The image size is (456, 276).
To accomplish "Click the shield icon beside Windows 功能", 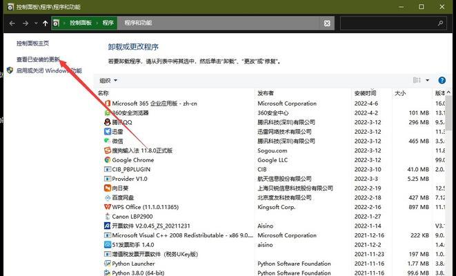I will tap(10, 70).
